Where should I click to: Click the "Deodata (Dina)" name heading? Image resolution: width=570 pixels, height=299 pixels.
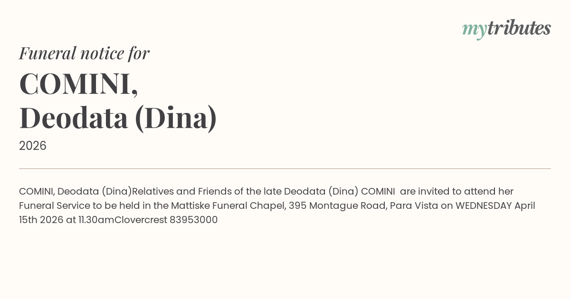(x=118, y=118)
